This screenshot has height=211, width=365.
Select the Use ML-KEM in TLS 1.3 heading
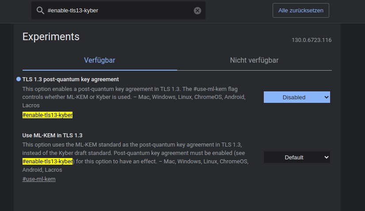point(52,136)
